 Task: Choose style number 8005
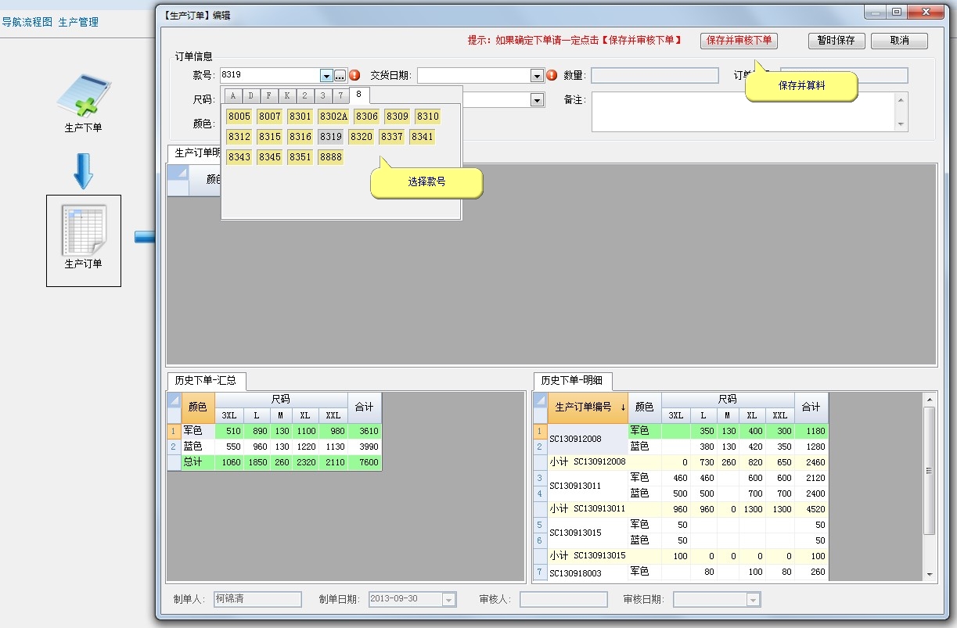pyautogui.click(x=239, y=117)
